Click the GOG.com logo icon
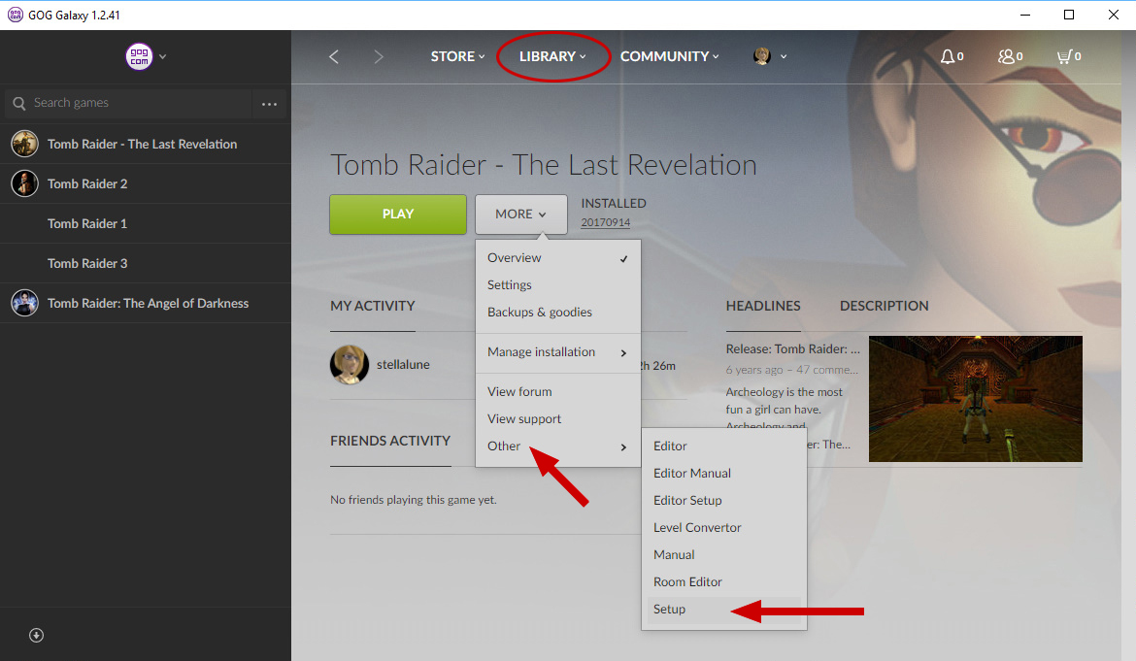Image resolution: width=1136 pixels, height=661 pixels. tap(139, 56)
